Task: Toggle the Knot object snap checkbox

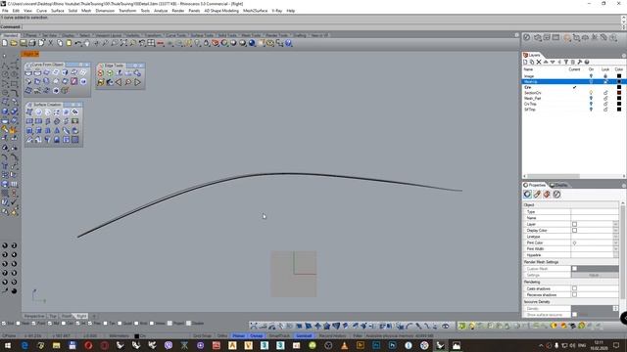Action: 136,324
